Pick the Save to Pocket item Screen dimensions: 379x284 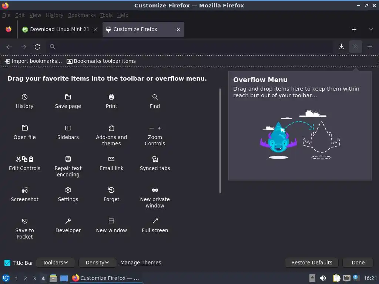coord(24,229)
